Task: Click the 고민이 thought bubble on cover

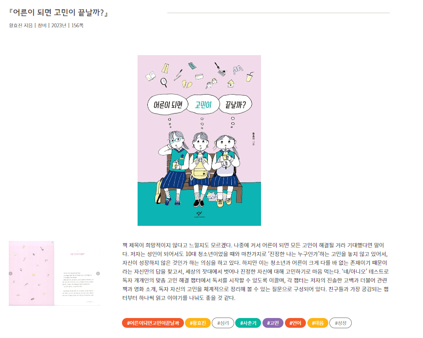Action: [x=203, y=105]
